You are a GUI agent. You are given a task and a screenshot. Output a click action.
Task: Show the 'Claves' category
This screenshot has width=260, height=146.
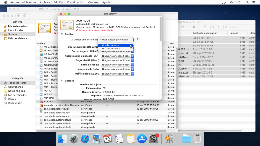[x=18, y=99]
